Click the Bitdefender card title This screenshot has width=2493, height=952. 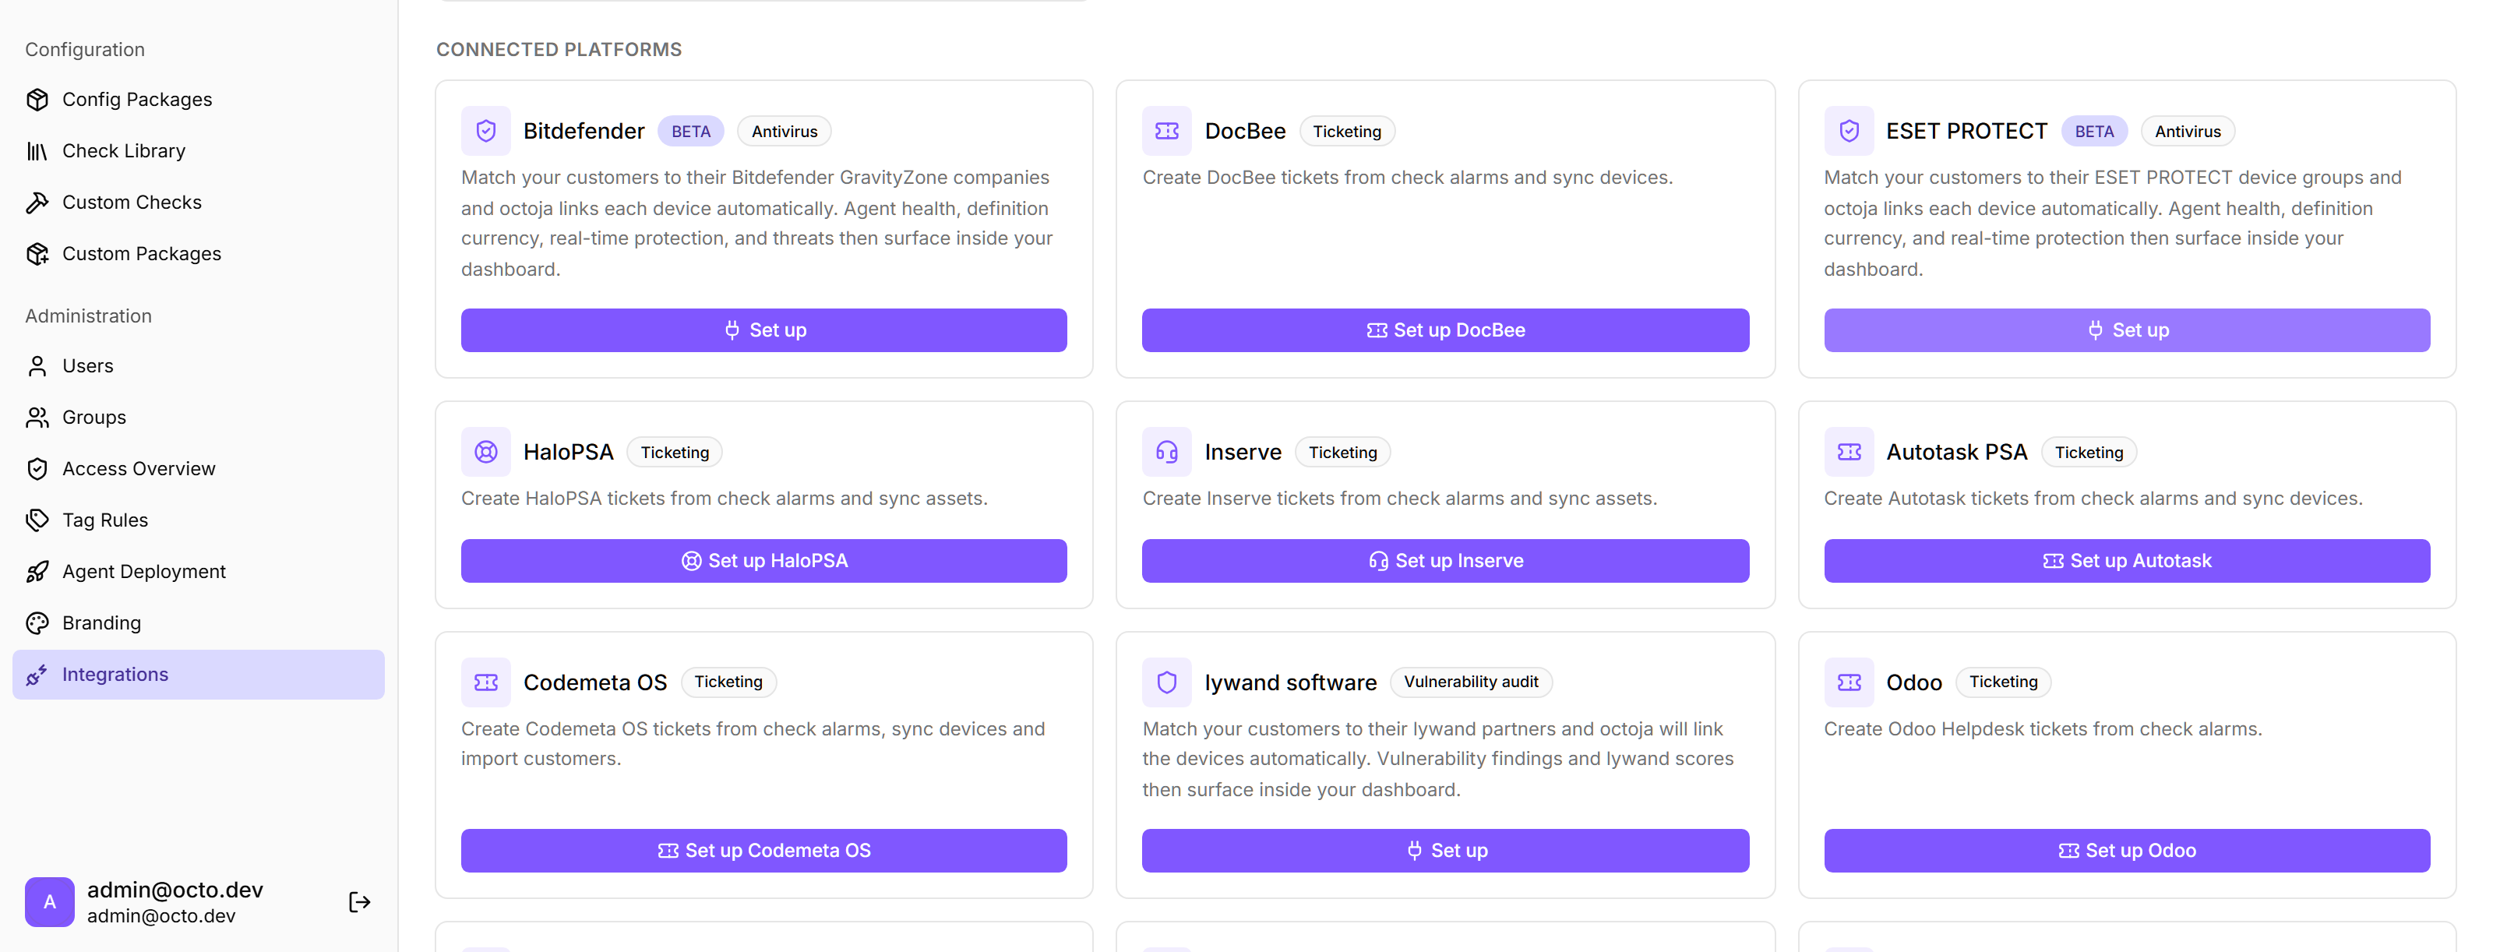584,132
